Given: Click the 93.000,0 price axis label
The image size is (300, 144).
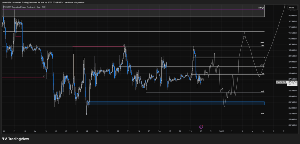Looking at the screenshot, I should tap(292, 15).
